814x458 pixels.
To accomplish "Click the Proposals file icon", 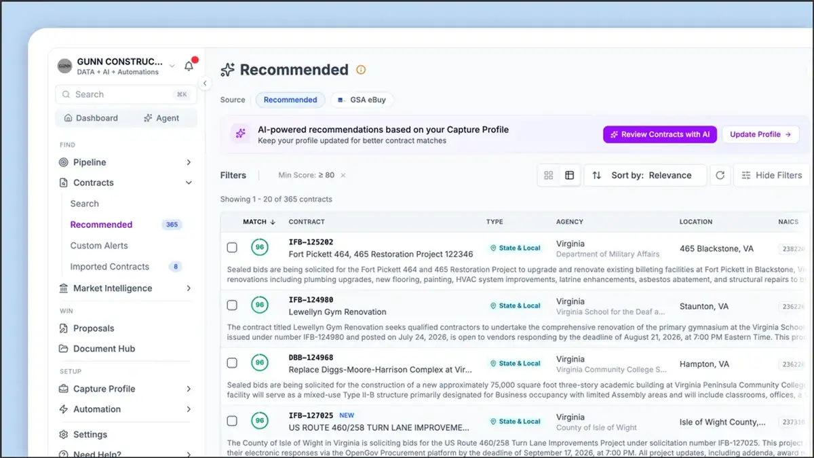I will (64, 328).
